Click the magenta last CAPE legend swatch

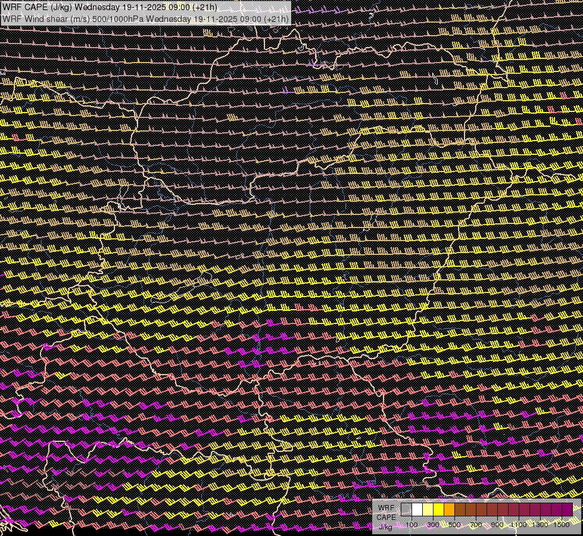pyautogui.click(x=567, y=509)
